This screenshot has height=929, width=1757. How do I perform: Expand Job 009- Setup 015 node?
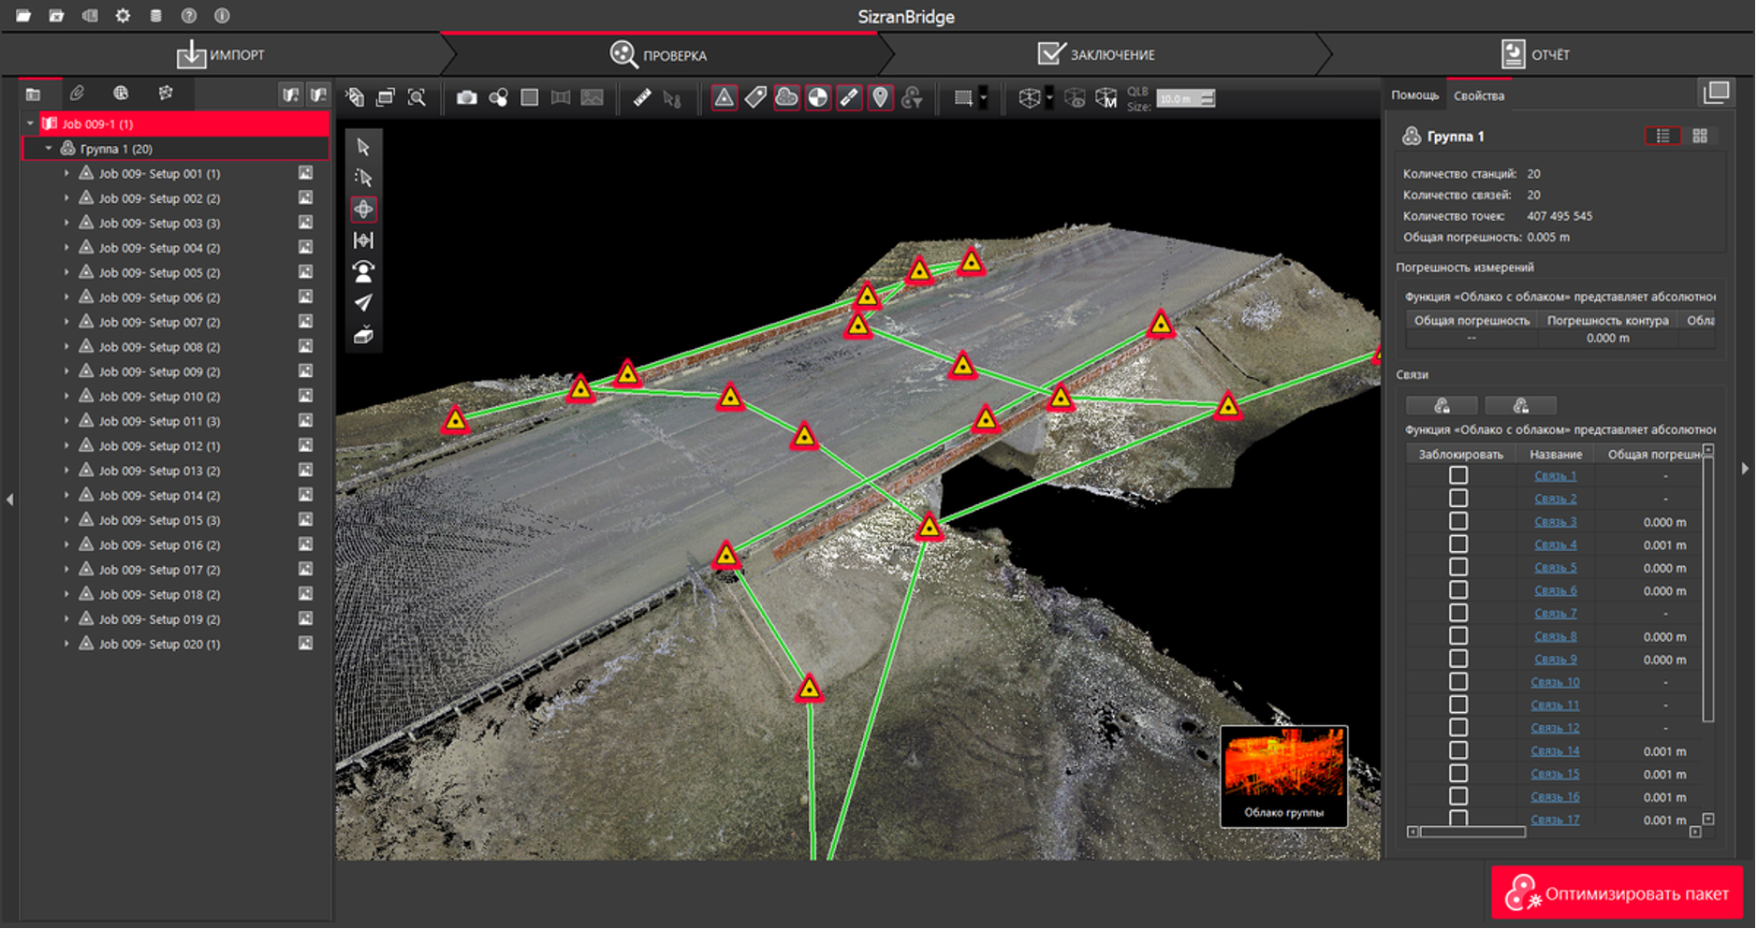pyautogui.click(x=66, y=520)
